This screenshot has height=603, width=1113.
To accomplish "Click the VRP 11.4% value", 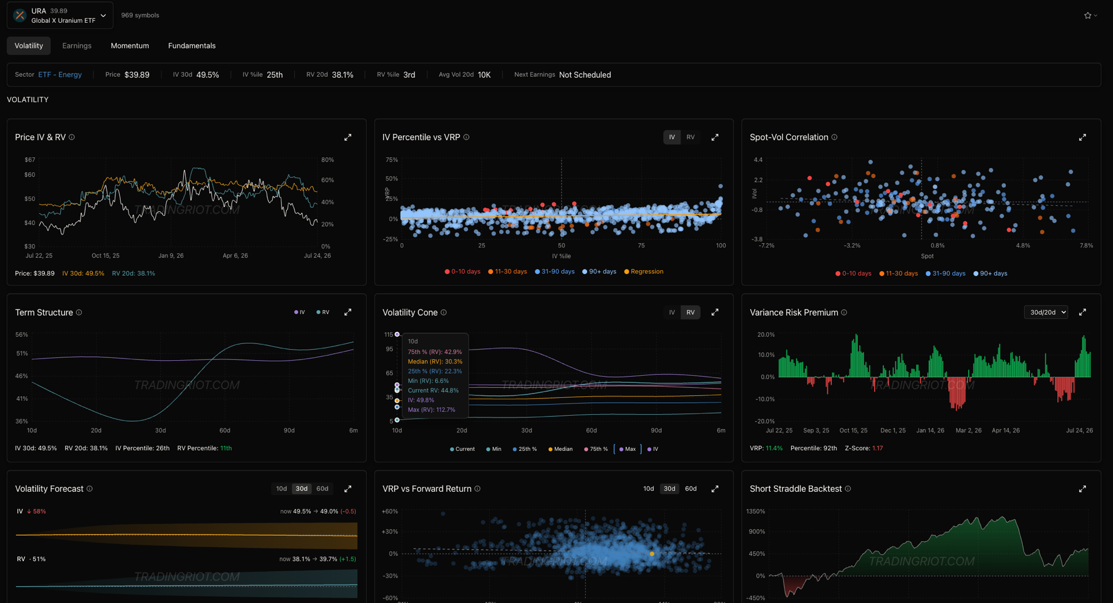I will [x=774, y=448].
